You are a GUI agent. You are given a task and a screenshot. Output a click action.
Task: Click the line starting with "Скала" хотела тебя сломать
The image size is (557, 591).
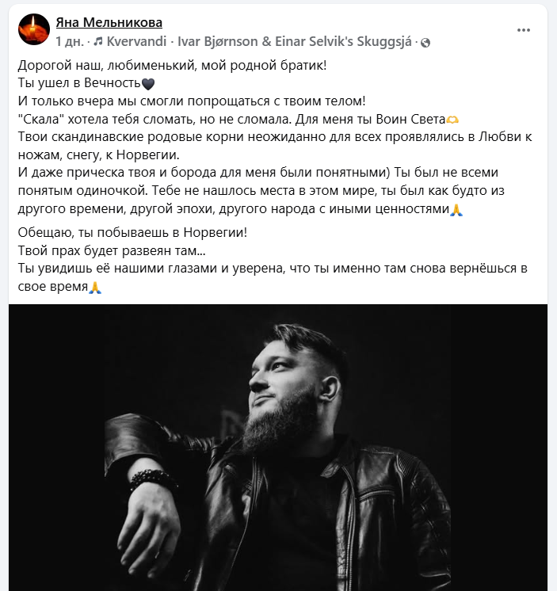pos(238,120)
